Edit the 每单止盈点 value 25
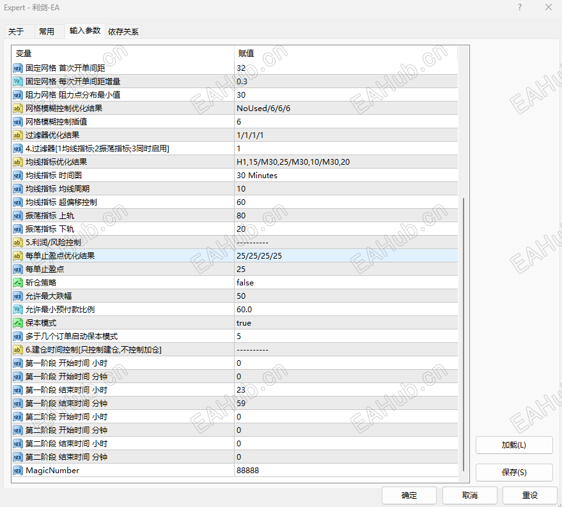Image resolution: width=562 pixels, height=507 pixels. pyautogui.click(x=346, y=269)
